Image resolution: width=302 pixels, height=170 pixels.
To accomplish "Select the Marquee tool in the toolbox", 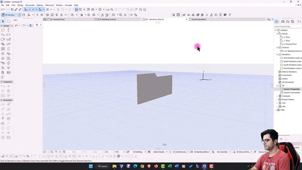I will (x=8, y=21).
